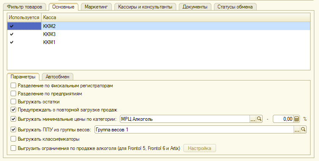Image resolution: width=319 pixels, height=161 pixels.
Task: Enable Разделение по фискальным регистраторам
Action: click(13, 86)
